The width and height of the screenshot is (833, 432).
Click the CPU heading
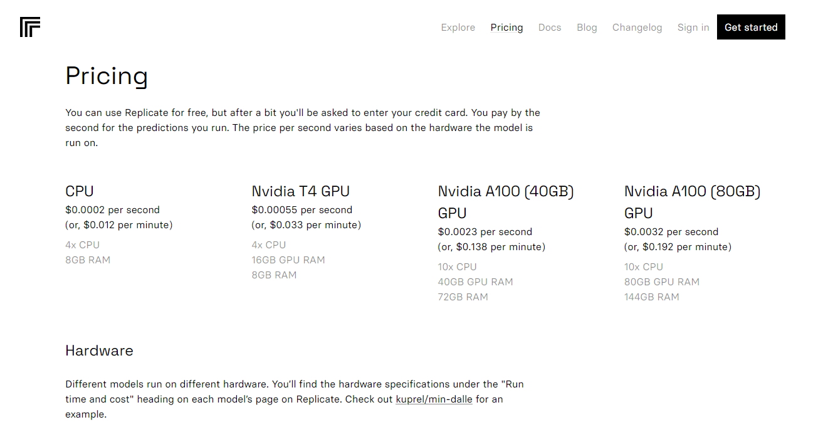[x=80, y=191]
